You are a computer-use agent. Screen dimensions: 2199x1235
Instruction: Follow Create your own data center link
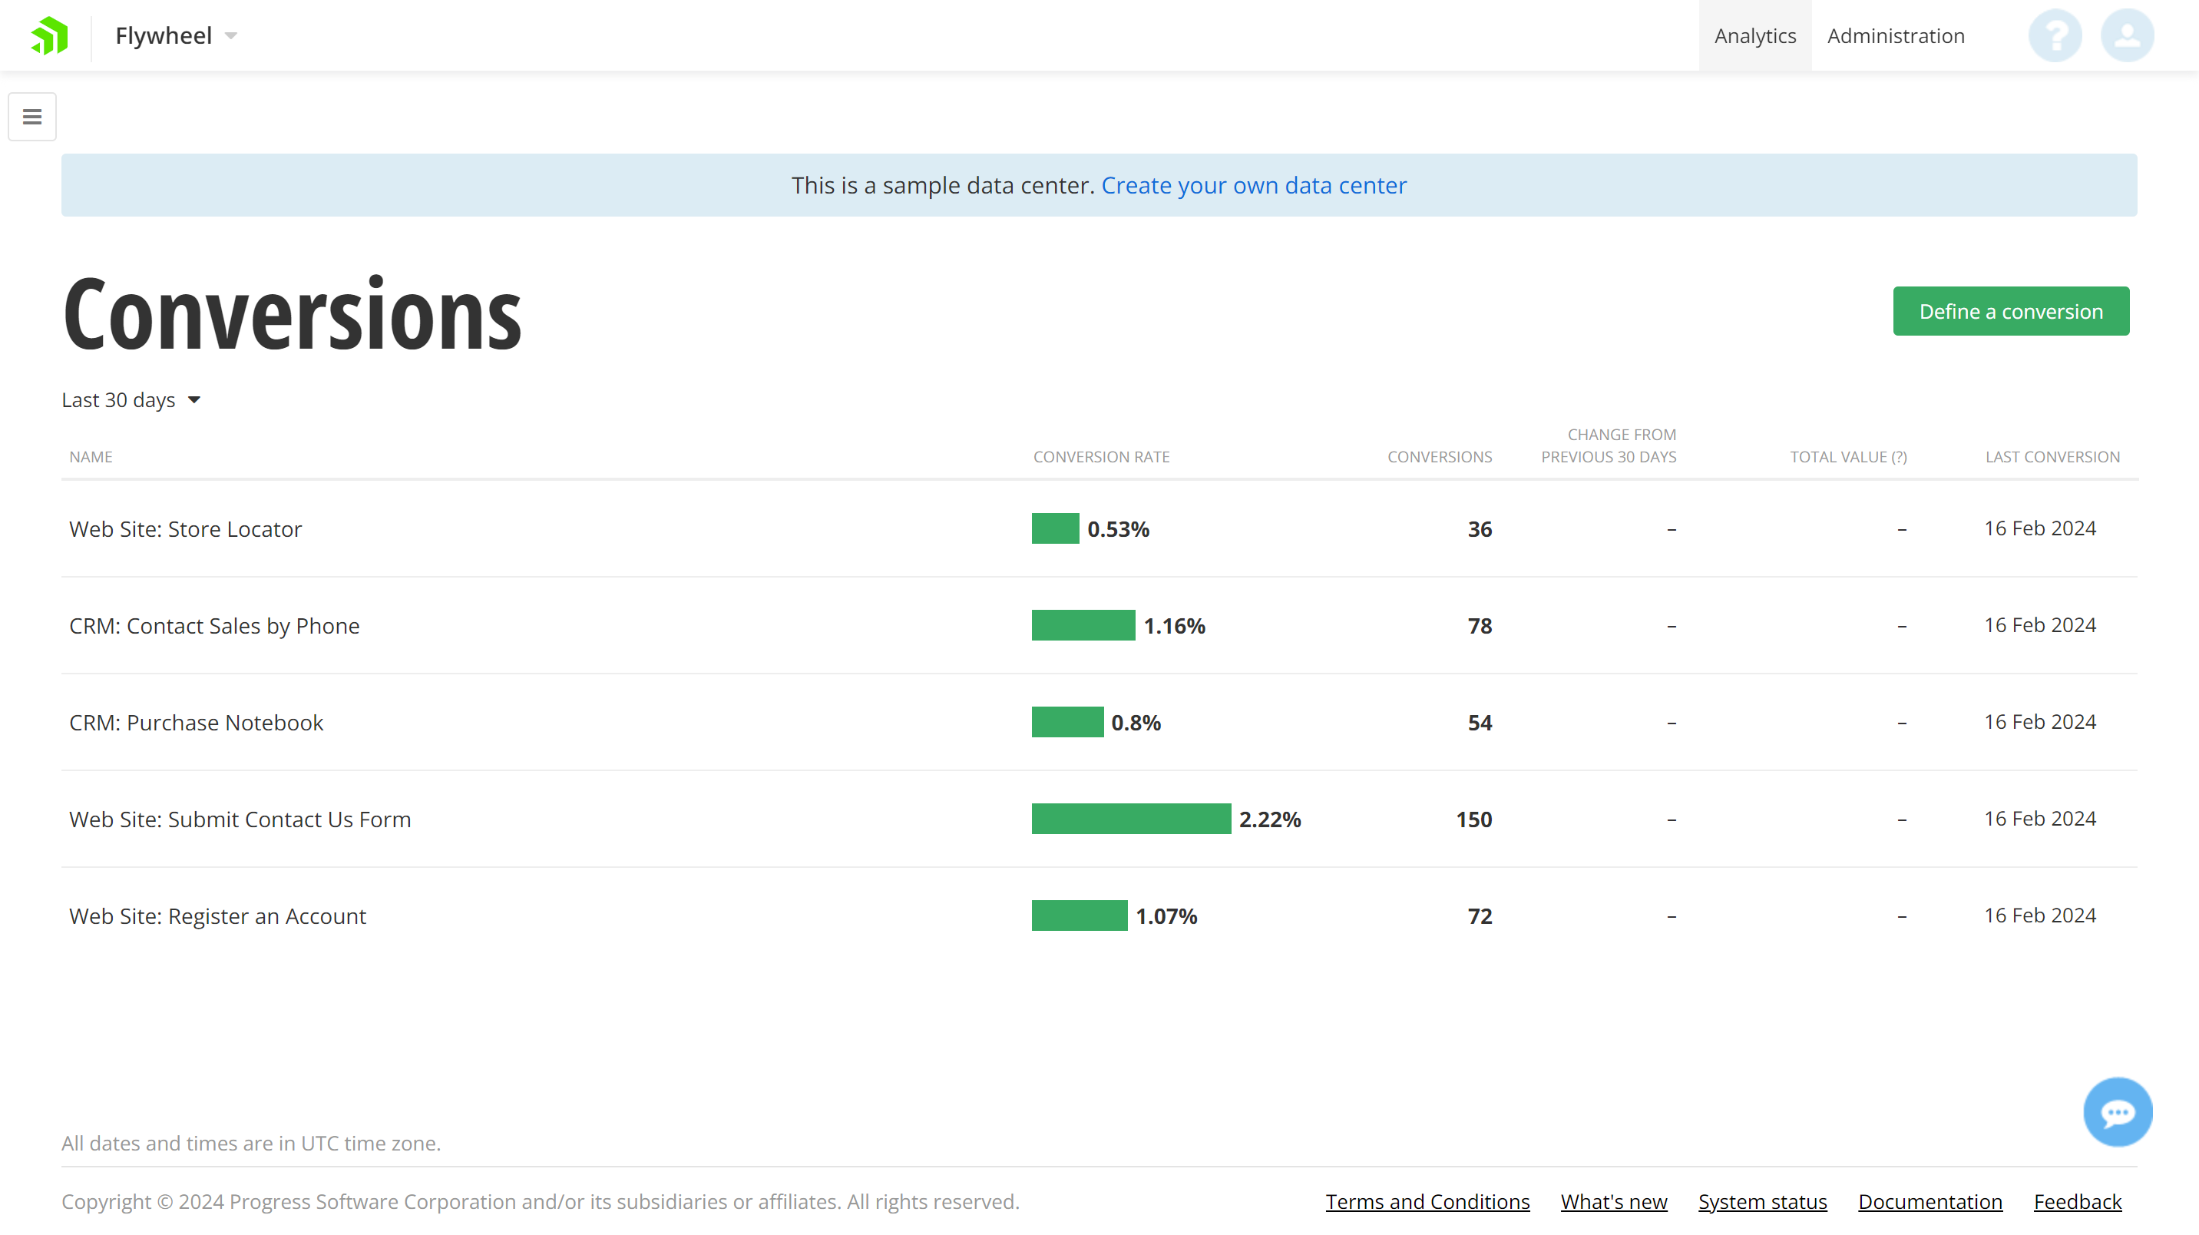click(x=1253, y=185)
